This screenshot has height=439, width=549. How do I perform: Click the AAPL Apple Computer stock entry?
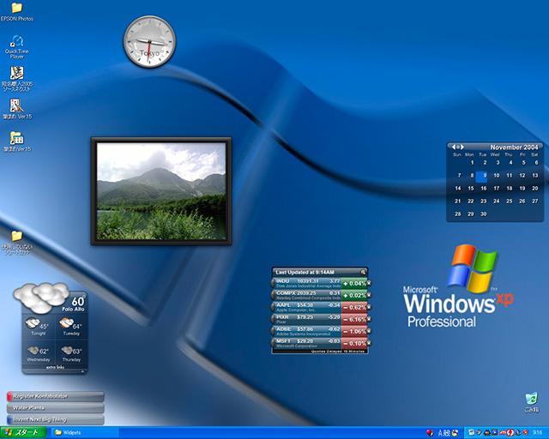click(307, 307)
